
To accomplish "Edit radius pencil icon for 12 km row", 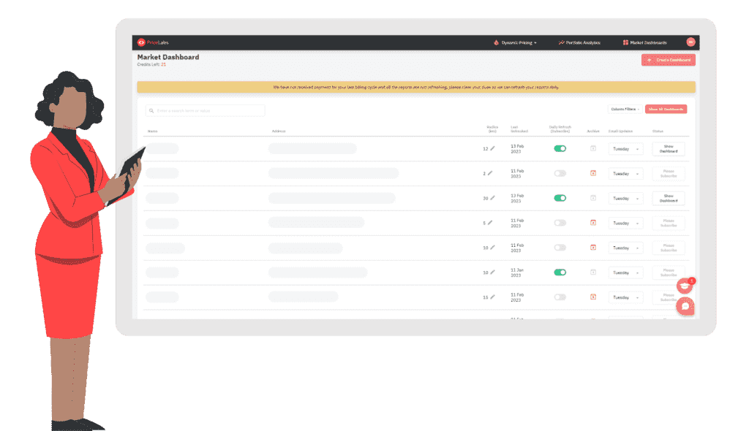I will point(492,148).
